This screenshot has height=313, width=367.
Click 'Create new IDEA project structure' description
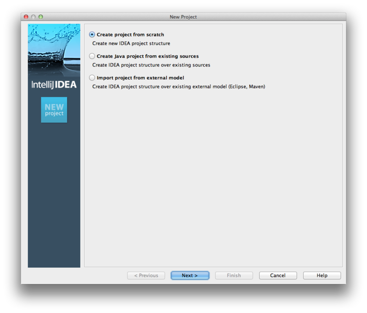pyautogui.click(x=131, y=44)
